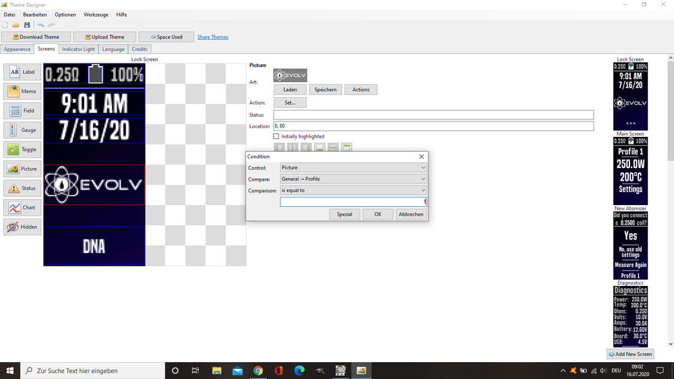Screen dimensions: 674x379
Task: Switch to the Credits tab
Action: 140,49
